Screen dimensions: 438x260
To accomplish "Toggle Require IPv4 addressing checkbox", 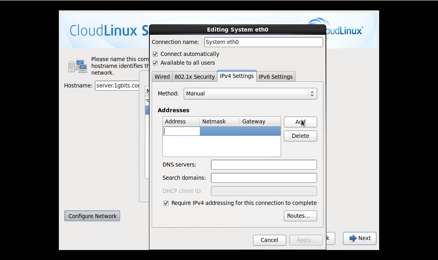I will pos(166,203).
